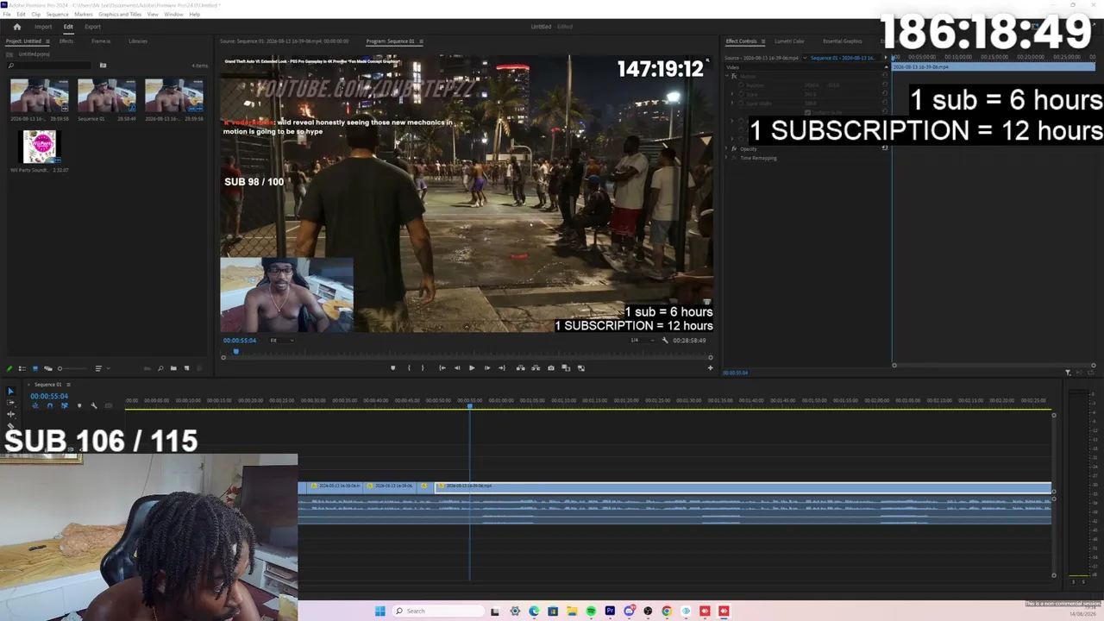The height and width of the screenshot is (621, 1104).
Task: Click the Program monitor timecode 00:00:55:04
Action: coord(240,341)
